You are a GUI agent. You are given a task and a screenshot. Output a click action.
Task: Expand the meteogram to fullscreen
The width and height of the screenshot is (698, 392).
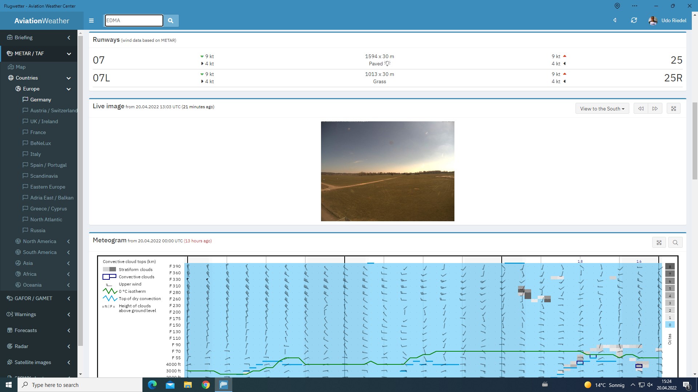[x=659, y=243]
